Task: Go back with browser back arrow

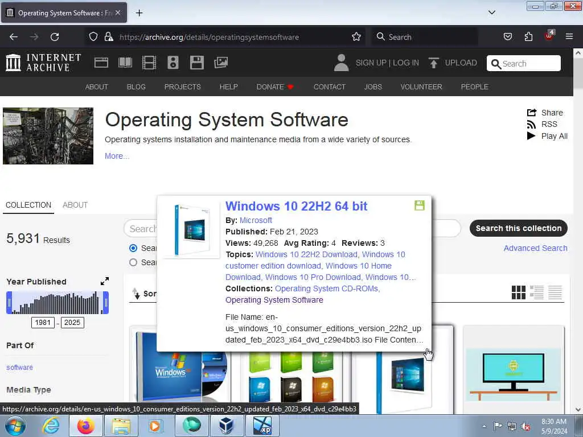Action: tap(14, 37)
